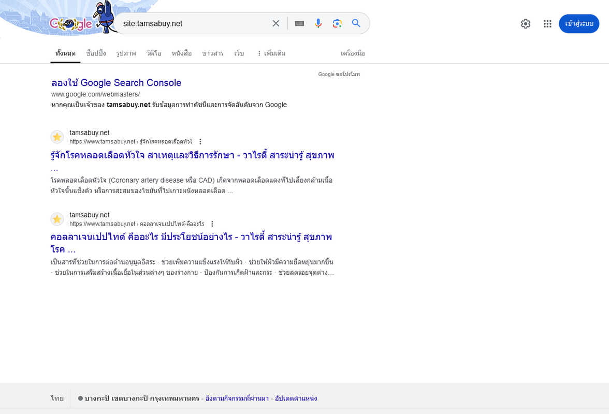Expand the เพิ่มเติม more menu
The height and width of the screenshot is (414, 609).
[x=271, y=53]
